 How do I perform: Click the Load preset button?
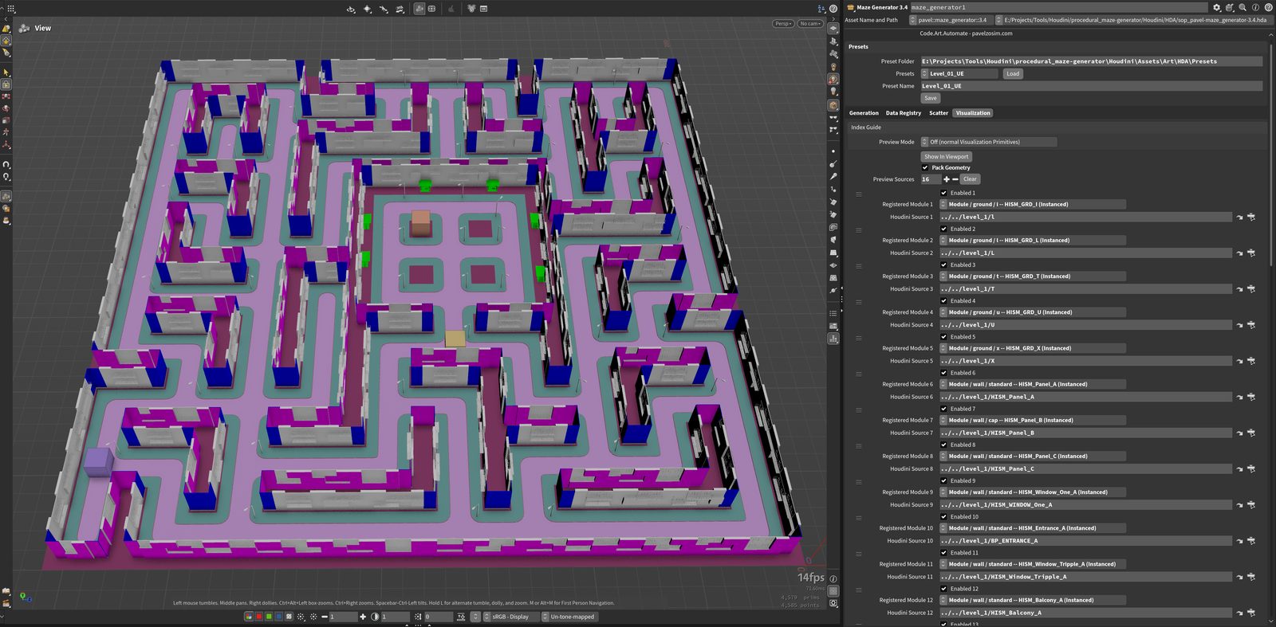coord(1013,73)
